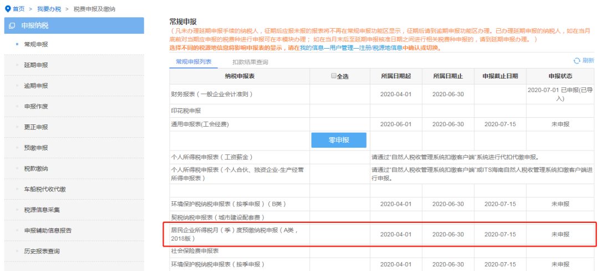Click the 纳税申报表 column header
Viewport: 599px width, 271px height.
[240, 76]
